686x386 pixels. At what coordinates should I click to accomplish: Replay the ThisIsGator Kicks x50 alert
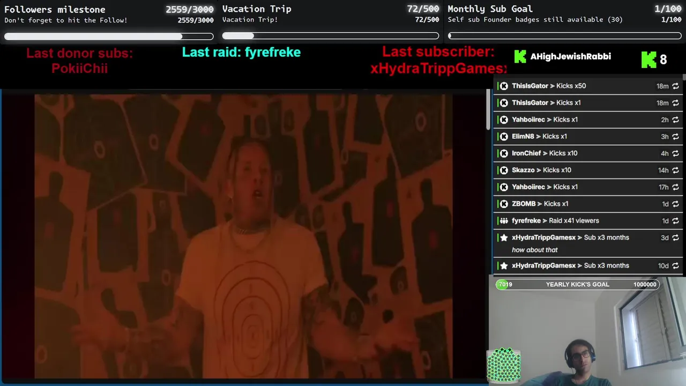click(x=675, y=86)
